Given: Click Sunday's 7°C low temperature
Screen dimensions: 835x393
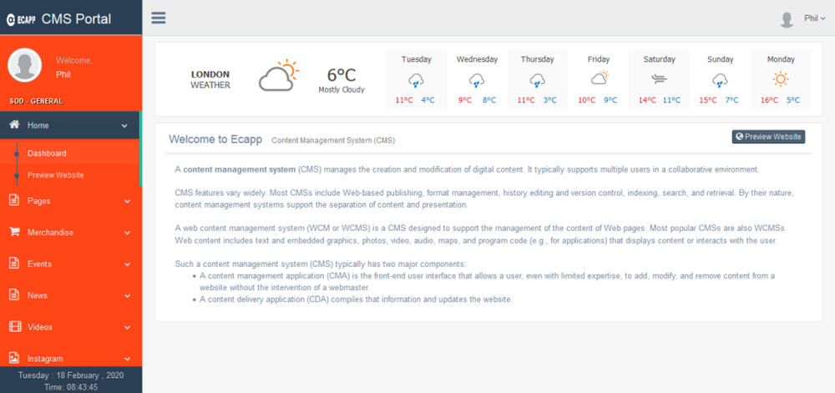Looking at the screenshot, I should 731,100.
